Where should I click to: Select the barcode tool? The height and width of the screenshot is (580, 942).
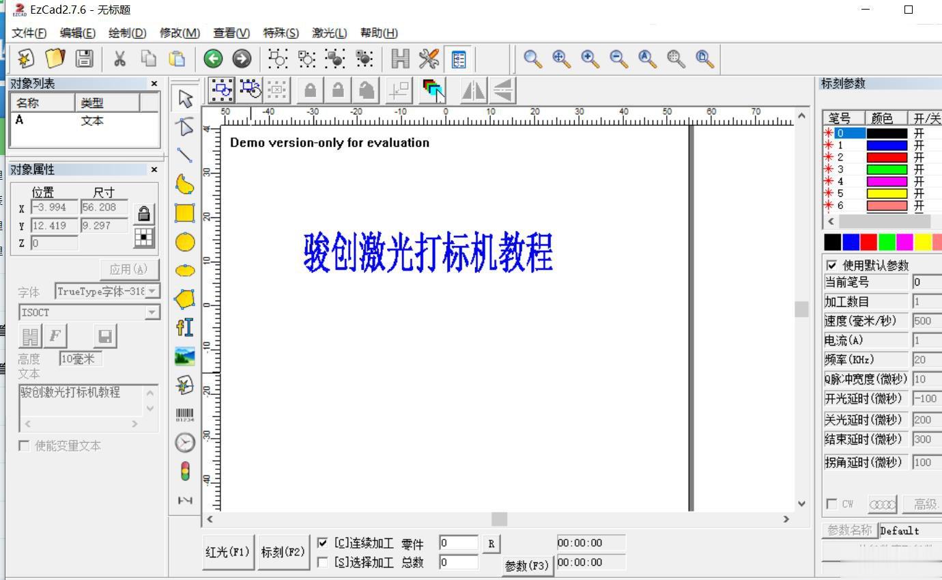coord(185,415)
